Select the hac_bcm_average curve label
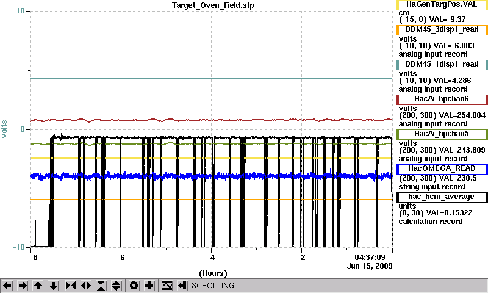Viewport: 488px width, 293px height. coord(442,197)
